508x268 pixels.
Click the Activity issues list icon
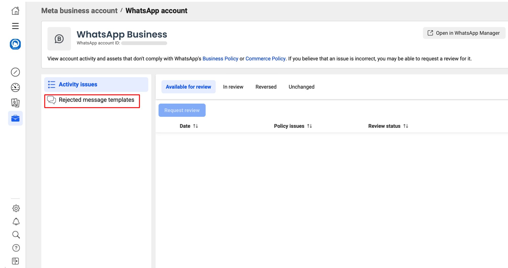click(x=52, y=85)
